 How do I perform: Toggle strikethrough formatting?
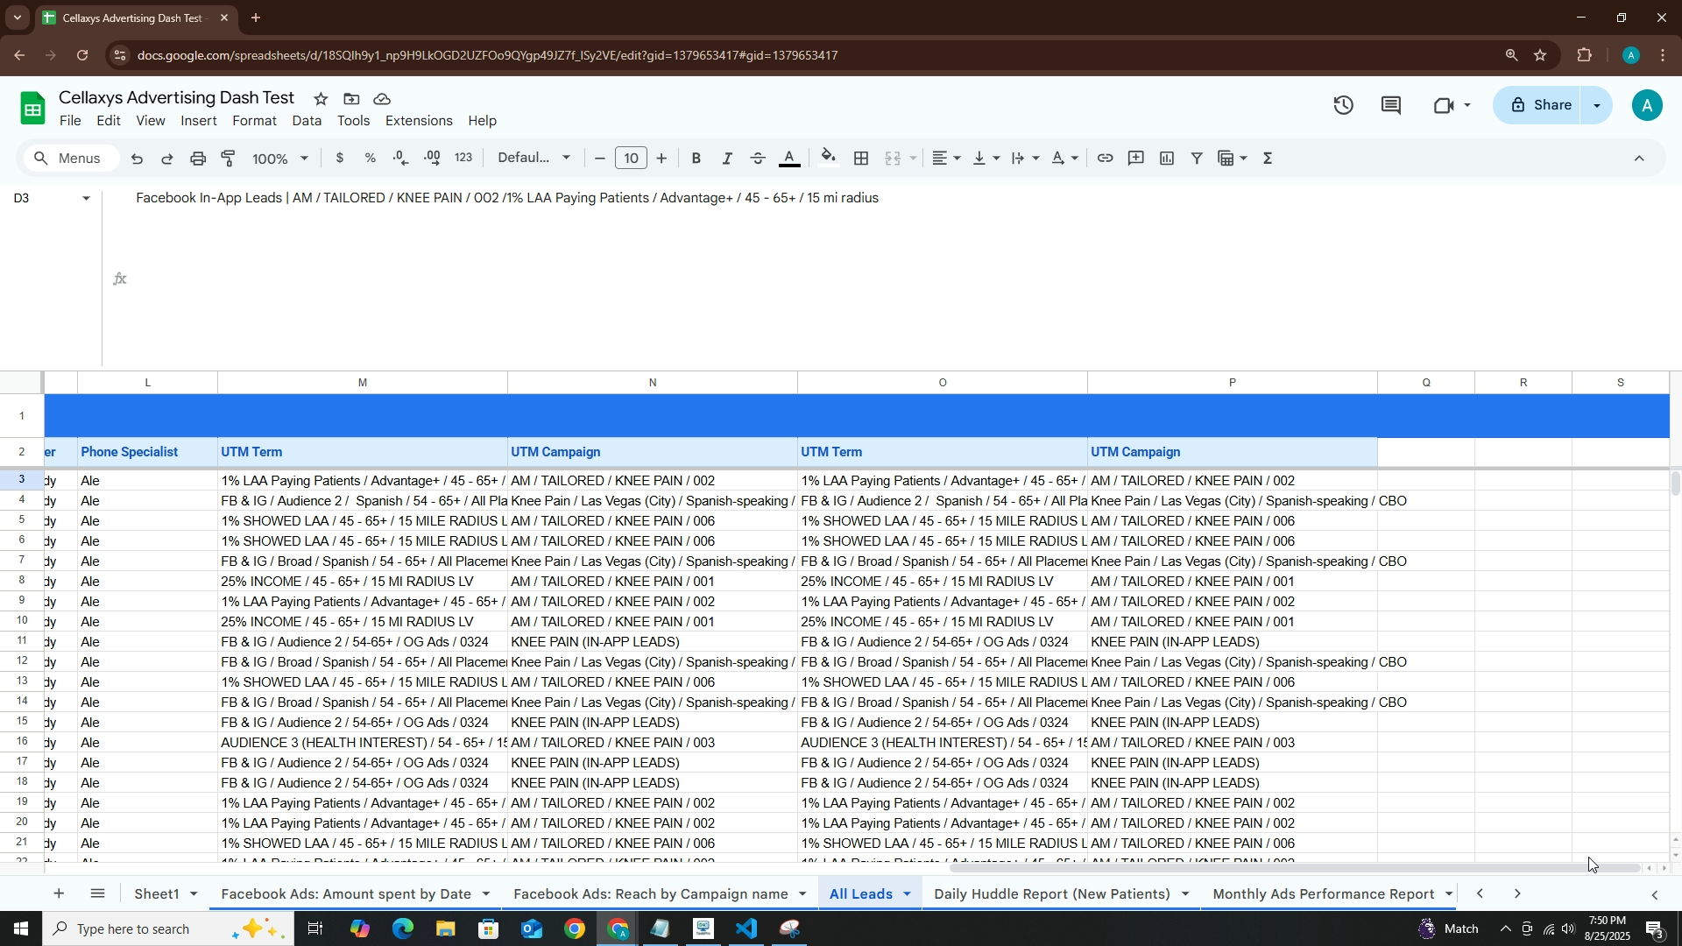coord(759,159)
